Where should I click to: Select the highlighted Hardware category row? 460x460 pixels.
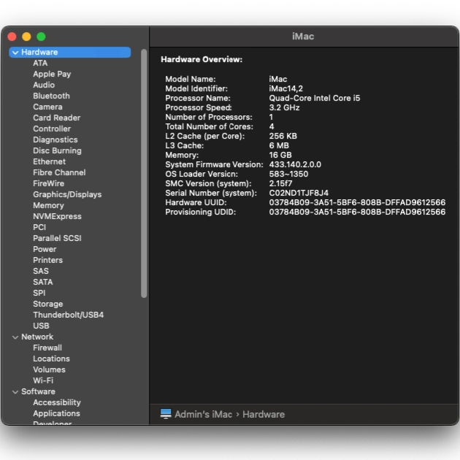[70, 53]
